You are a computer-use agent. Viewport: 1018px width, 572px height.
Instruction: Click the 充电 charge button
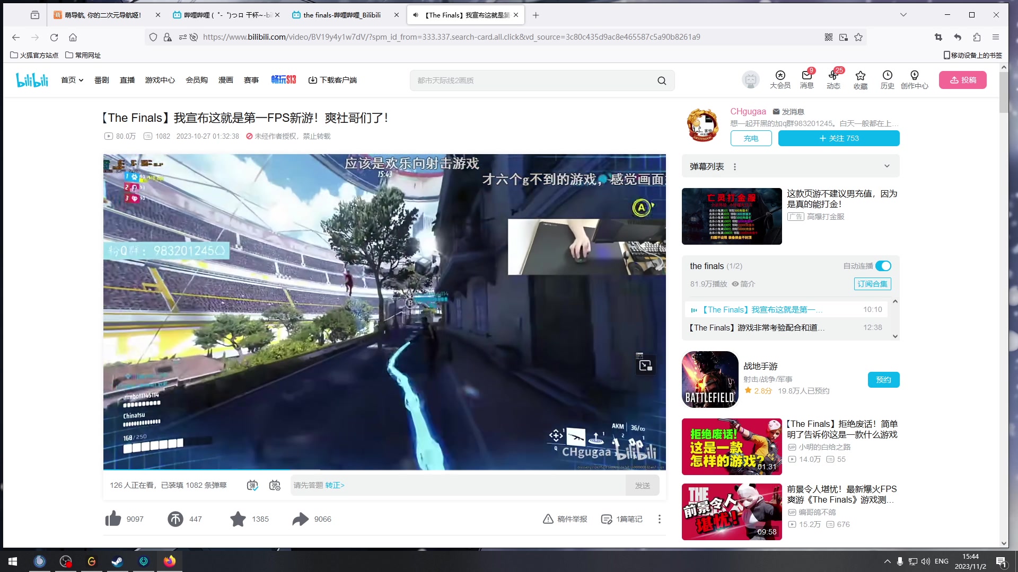751,138
